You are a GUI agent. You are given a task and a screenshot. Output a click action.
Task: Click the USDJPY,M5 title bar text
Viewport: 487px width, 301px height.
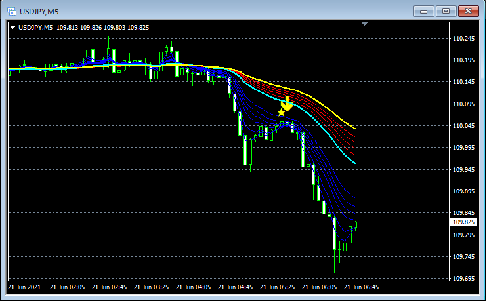(x=39, y=12)
